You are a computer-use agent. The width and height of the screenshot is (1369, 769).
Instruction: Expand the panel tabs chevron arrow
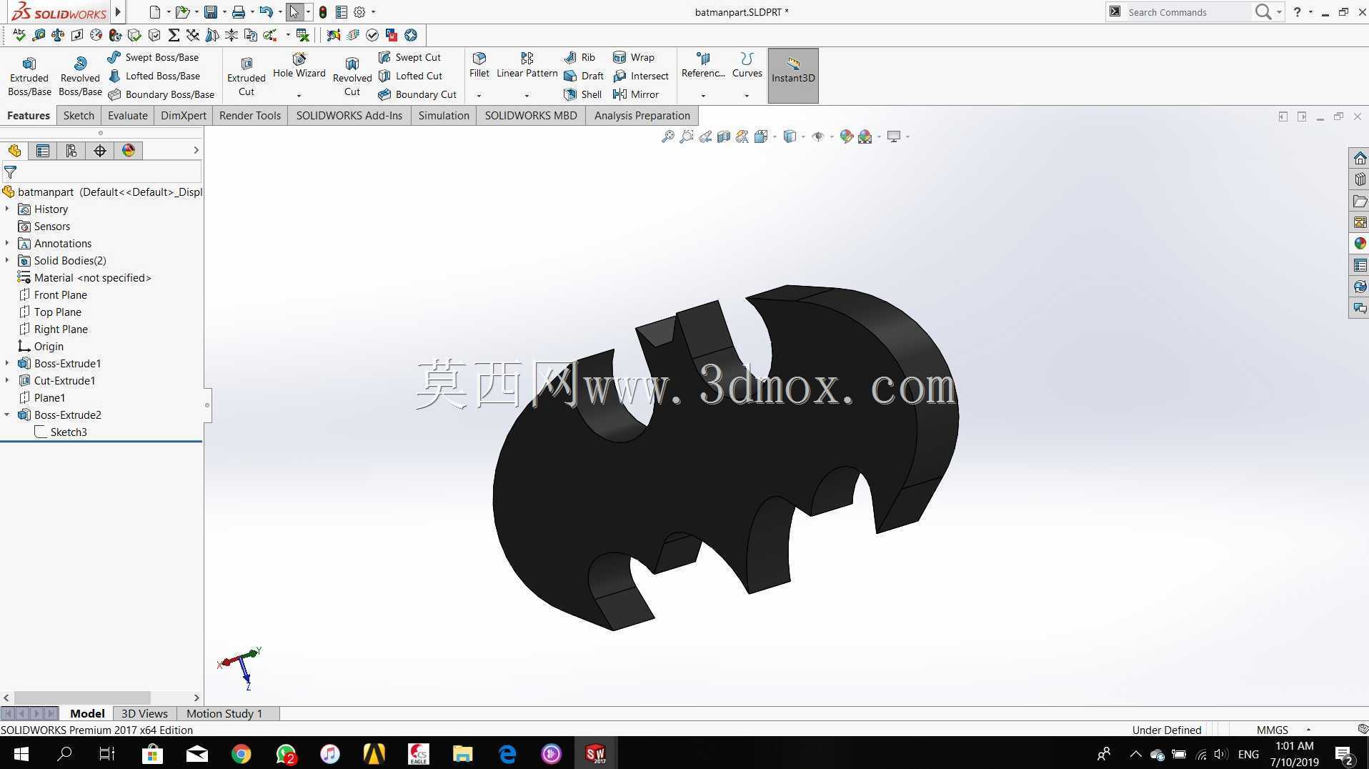coord(196,150)
